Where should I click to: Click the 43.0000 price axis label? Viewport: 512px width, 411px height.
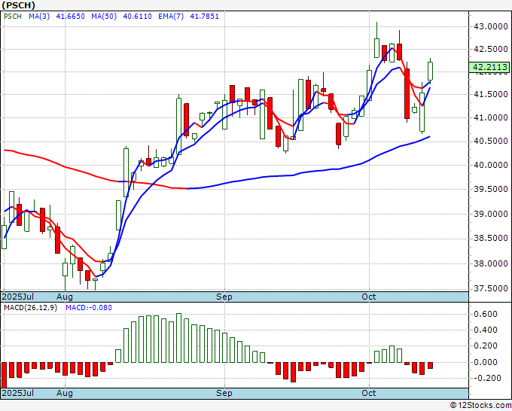(491, 26)
